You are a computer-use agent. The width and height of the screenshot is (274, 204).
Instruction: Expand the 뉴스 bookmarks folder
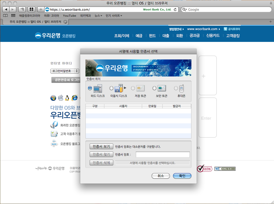coord(98,16)
